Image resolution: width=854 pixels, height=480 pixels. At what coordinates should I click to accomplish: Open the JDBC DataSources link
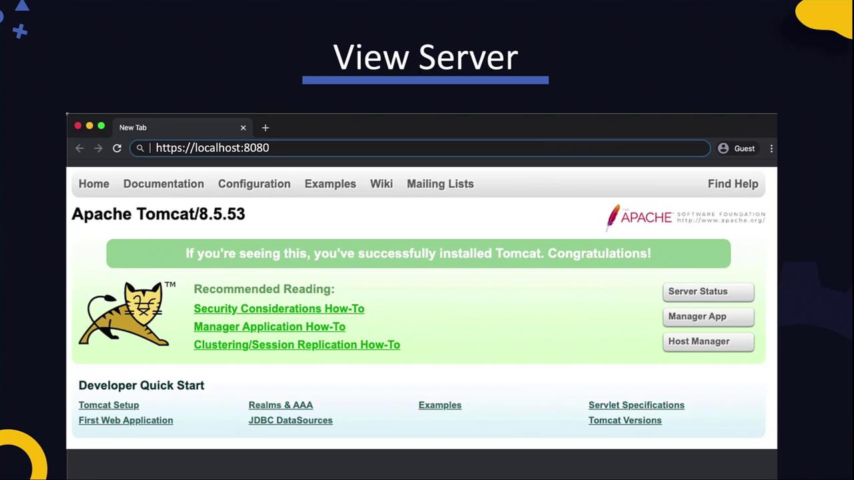coord(290,421)
